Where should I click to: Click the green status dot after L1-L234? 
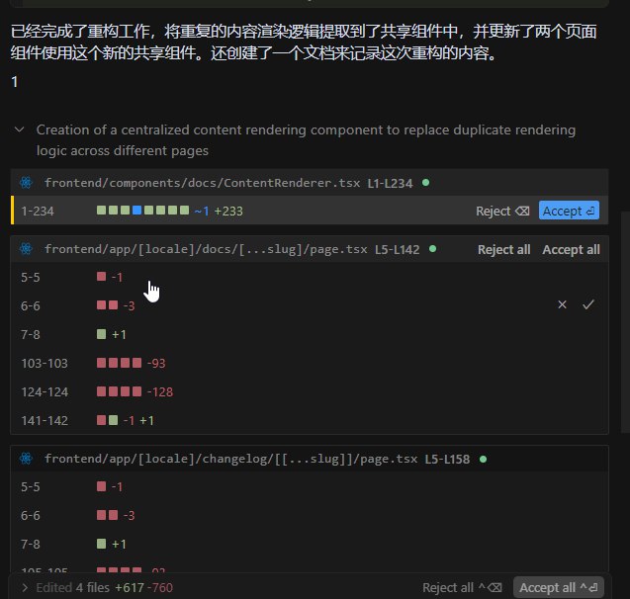point(426,183)
